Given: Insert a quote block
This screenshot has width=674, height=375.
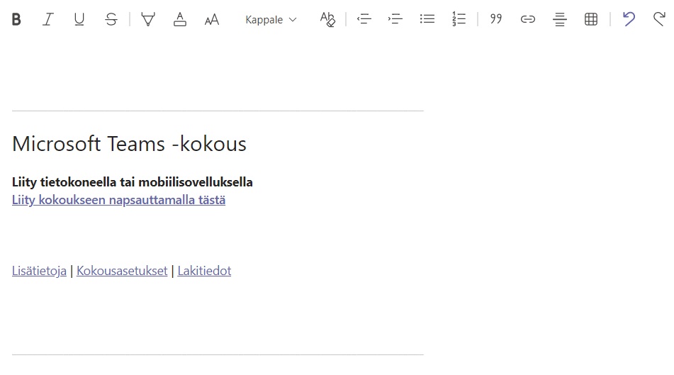Looking at the screenshot, I should coord(496,20).
